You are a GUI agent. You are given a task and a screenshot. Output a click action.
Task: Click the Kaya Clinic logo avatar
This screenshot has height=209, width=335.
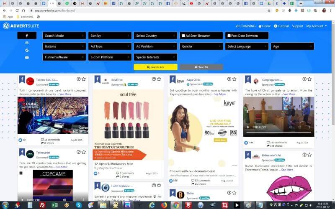pyautogui.click(x=180, y=81)
